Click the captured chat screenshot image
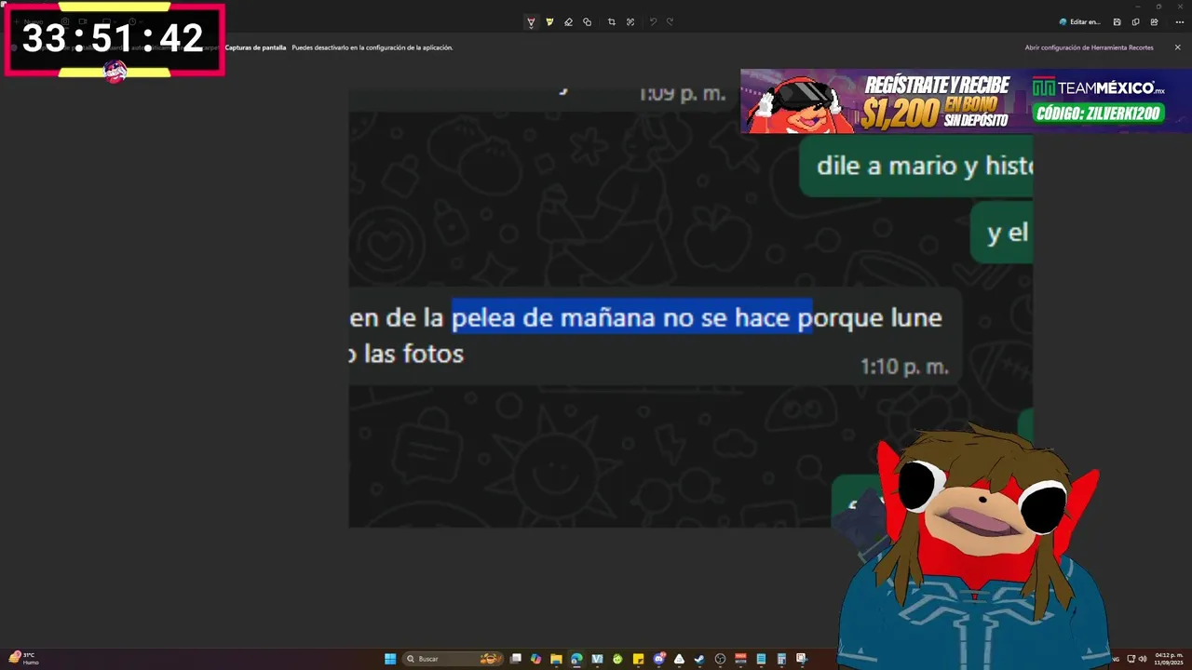 (690, 308)
